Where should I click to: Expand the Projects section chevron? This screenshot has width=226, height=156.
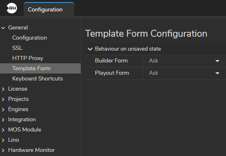tap(3, 99)
